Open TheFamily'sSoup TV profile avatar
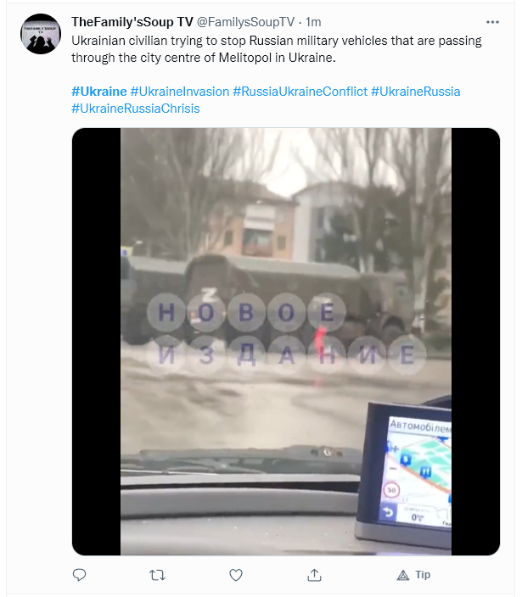The width and height of the screenshot is (522, 597). (x=41, y=34)
